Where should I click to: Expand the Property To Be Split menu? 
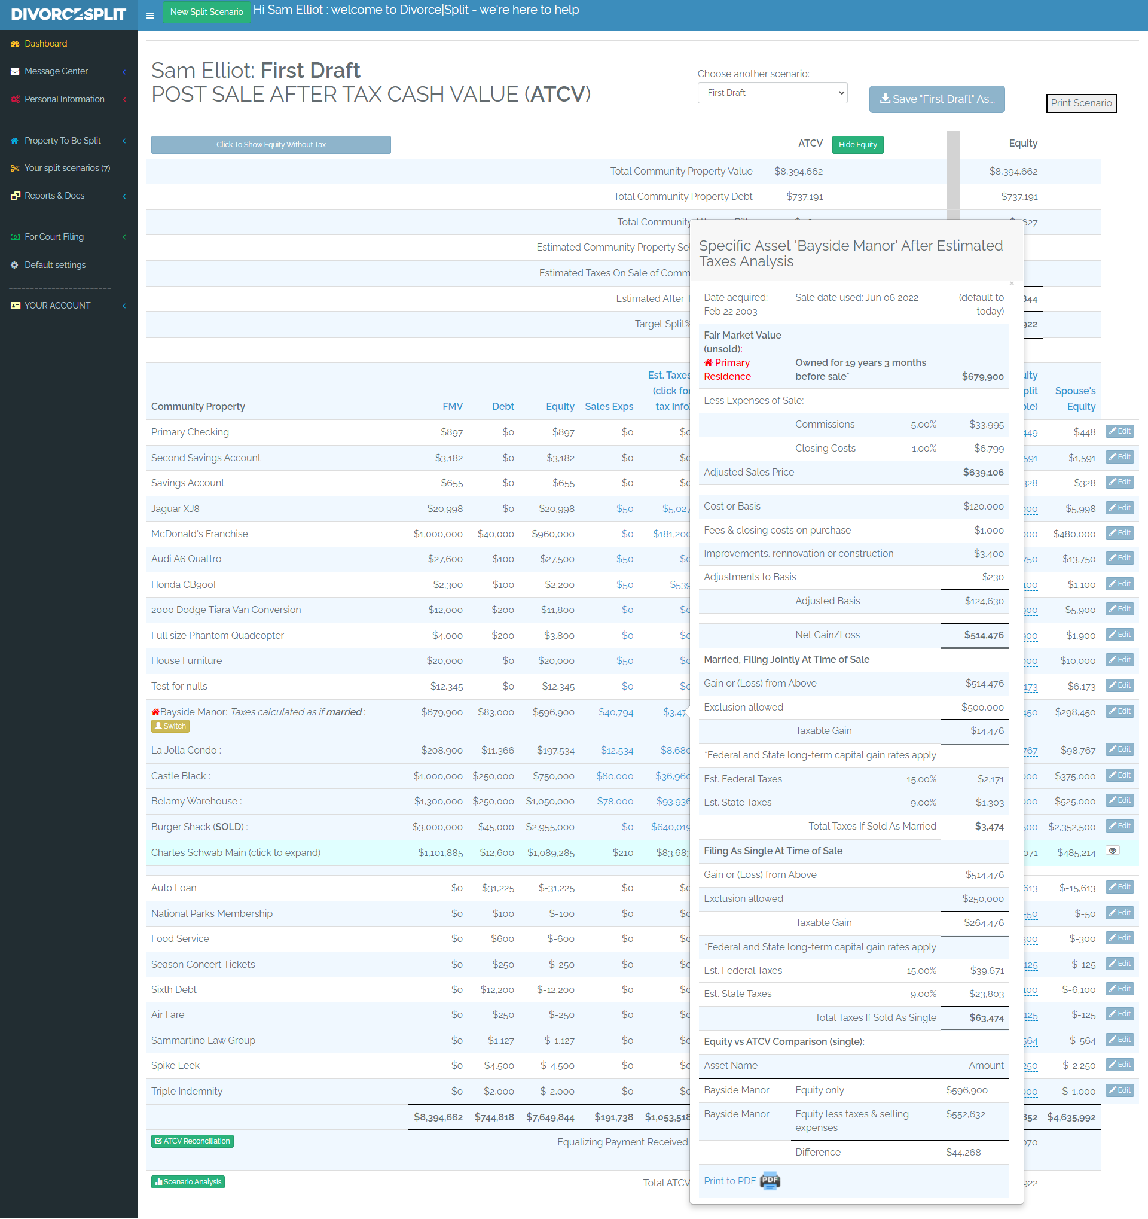coord(63,141)
